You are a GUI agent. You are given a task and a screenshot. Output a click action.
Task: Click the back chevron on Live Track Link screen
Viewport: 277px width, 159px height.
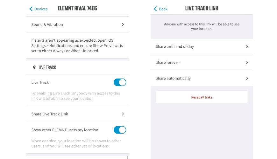click(x=155, y=9)
